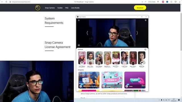Open the notification center icon in taskbar
The image size is (182, 102).
179,100
